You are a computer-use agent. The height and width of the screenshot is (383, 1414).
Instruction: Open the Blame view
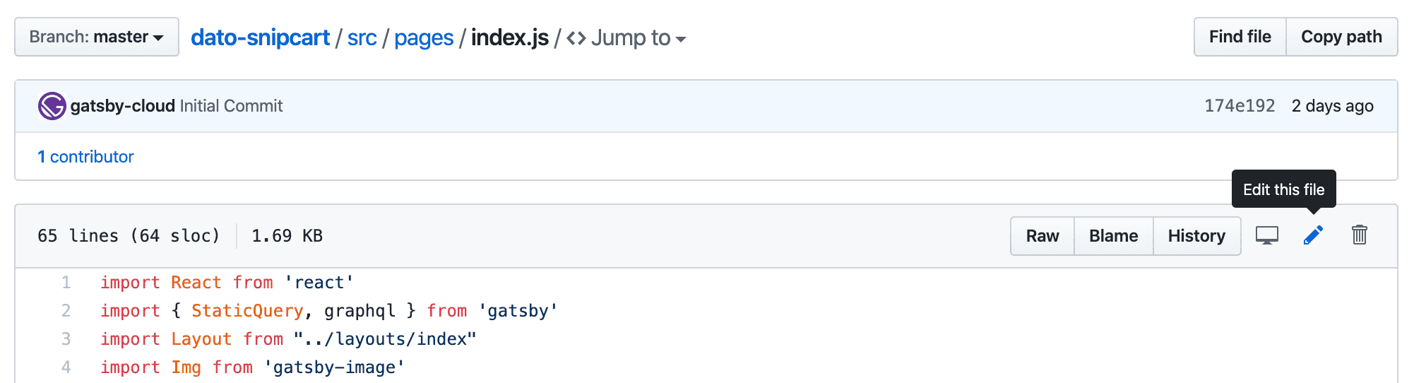click(1113, 236)
